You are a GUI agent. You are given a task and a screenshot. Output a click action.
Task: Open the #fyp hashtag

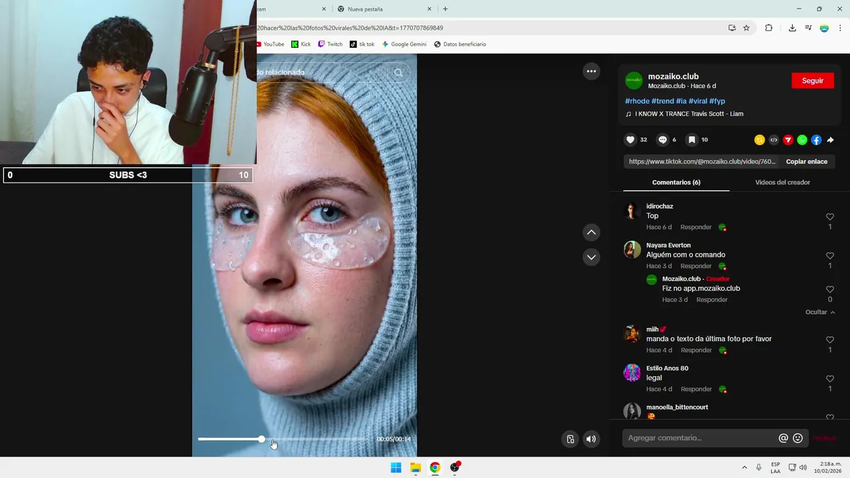click(x=717, y=101)
